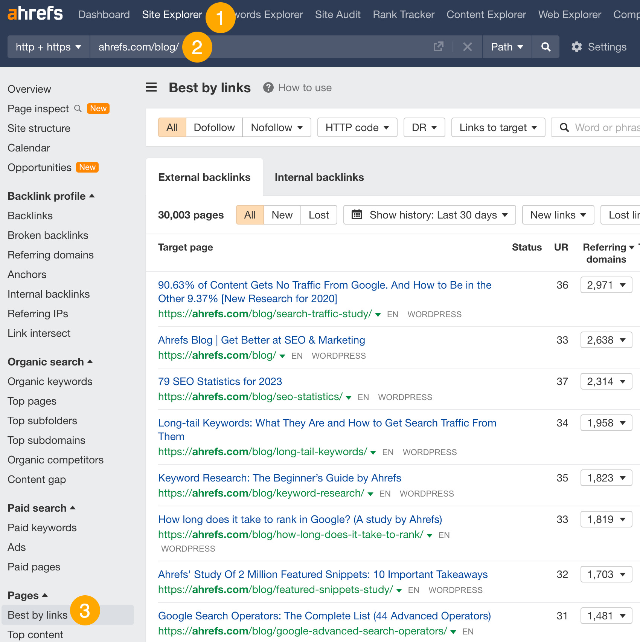
Task: Open the DR filter dropdown
Action: (424, 127)
